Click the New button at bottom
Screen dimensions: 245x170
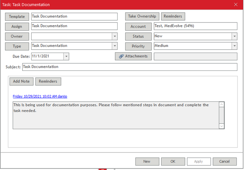[147, 162]
